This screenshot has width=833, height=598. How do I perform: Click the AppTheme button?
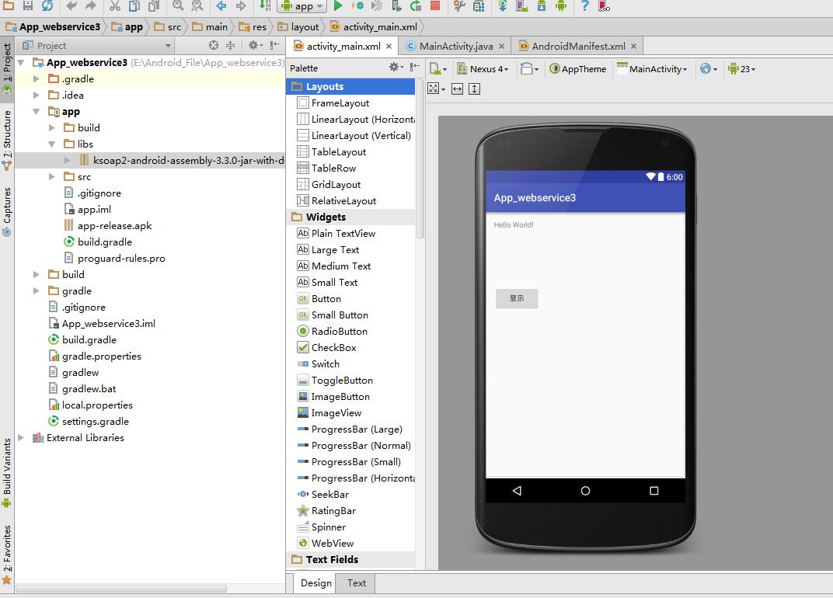point(577,69)
